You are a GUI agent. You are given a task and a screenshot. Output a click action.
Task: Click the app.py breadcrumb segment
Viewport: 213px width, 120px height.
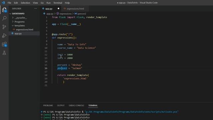coord(50,14)
